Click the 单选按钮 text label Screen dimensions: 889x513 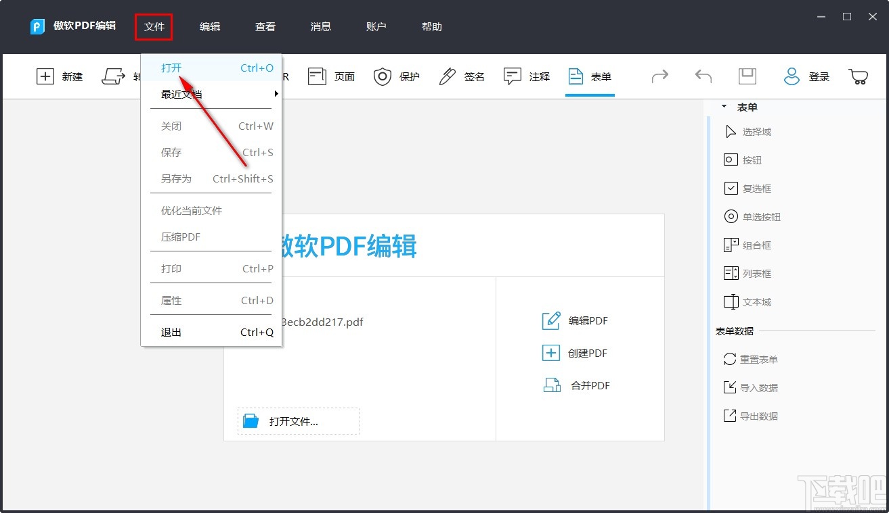coord(762,218)
